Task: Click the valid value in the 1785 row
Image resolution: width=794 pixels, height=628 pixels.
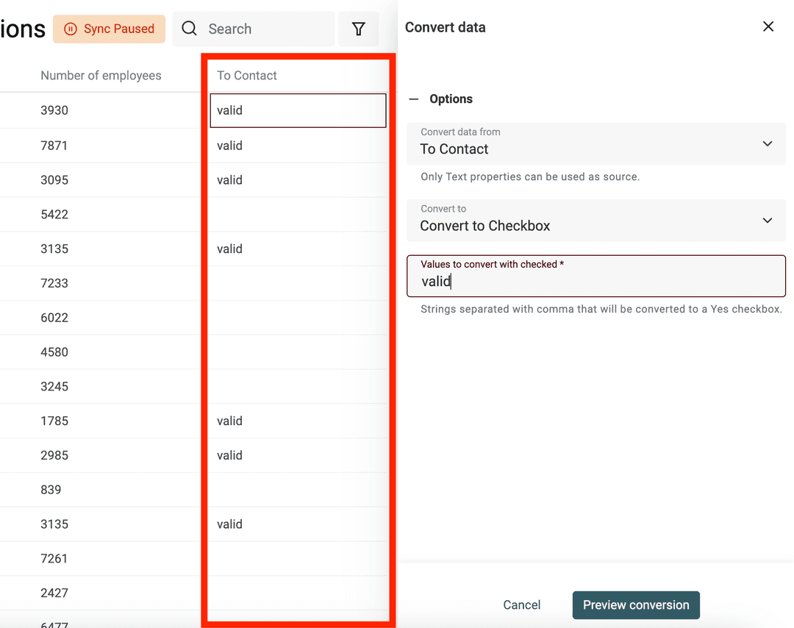Action: tap(229, 421)
